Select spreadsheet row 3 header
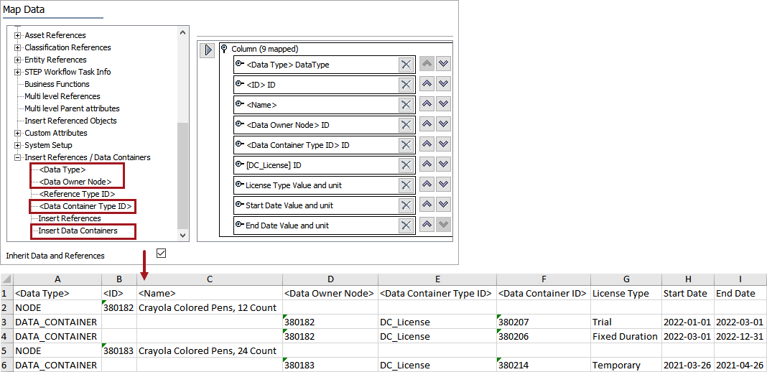This screenshot has height=372, width=767. point(6,322)
